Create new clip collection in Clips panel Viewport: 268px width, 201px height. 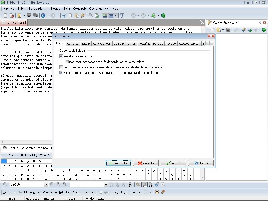pos(212,30)
